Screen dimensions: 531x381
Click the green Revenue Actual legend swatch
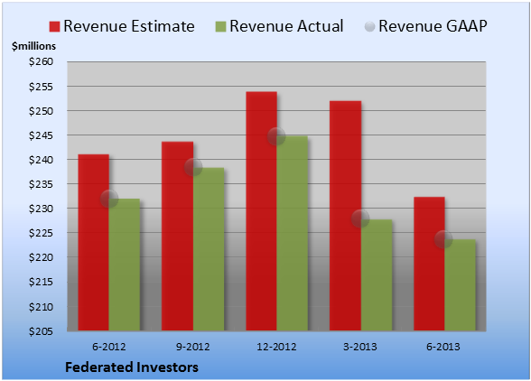(220, 26)
